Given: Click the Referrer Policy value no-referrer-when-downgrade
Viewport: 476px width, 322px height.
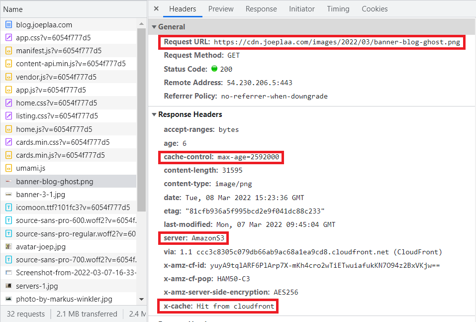Looking at the screenshot, I should [x=275, y=96].
